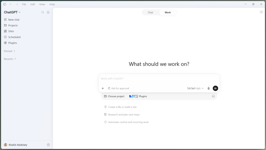Open the side panel icon at top right
The width and height of the screenshot is (266, 150).
pyautogui.click(x=261, y=12)
